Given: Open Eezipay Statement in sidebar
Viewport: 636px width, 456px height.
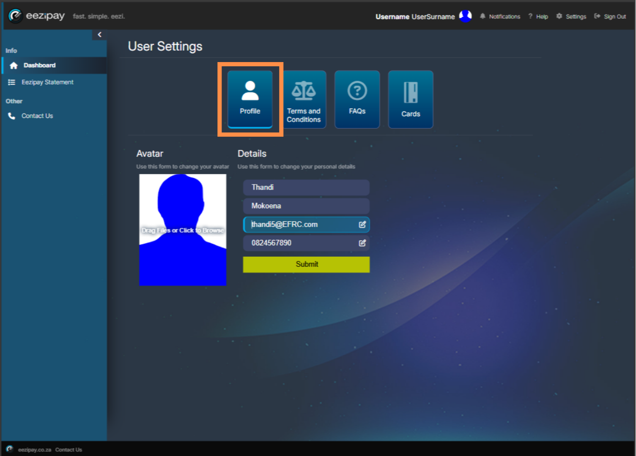Looking at the screenshot, I should pos(54,82).
